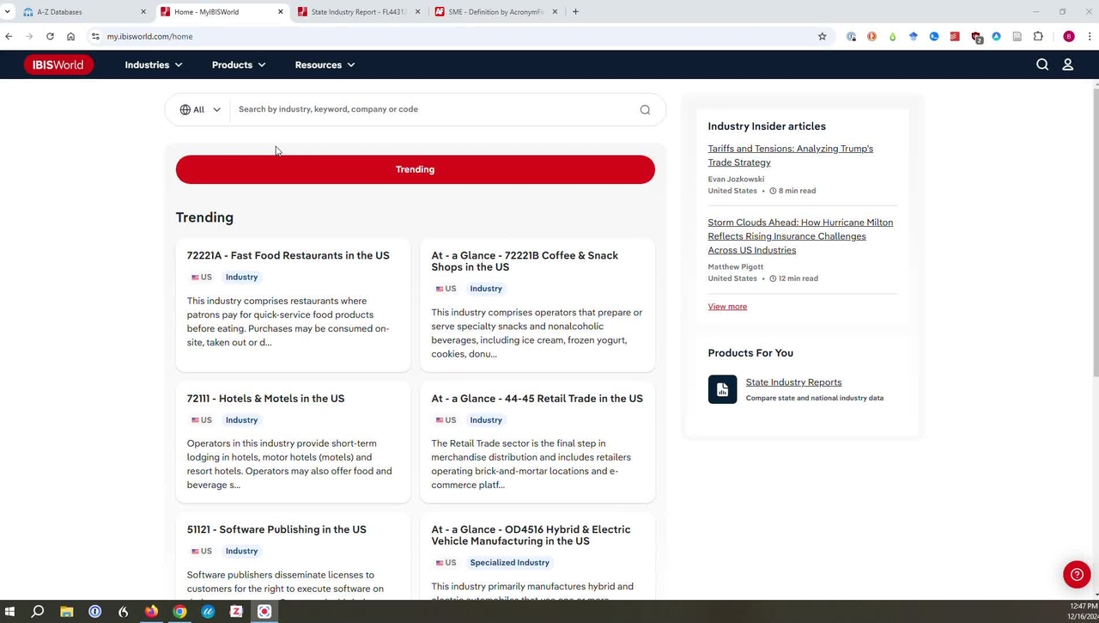The image size is (1099, 623).
Task: Click the browser reload button
Action: pos(50,36)
